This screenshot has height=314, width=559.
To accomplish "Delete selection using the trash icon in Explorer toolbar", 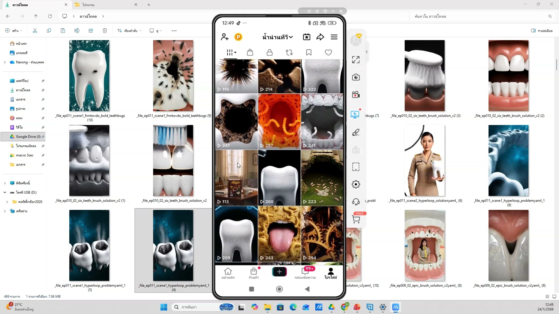I will [105, 31].
